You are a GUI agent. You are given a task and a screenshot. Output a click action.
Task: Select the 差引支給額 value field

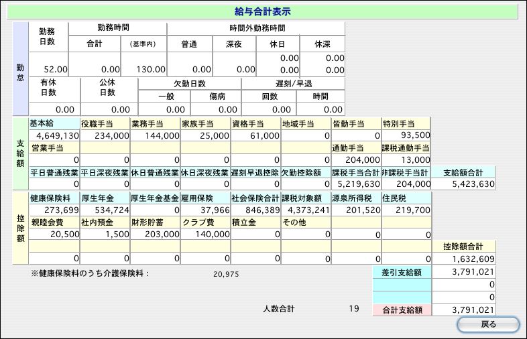(465, 271)
